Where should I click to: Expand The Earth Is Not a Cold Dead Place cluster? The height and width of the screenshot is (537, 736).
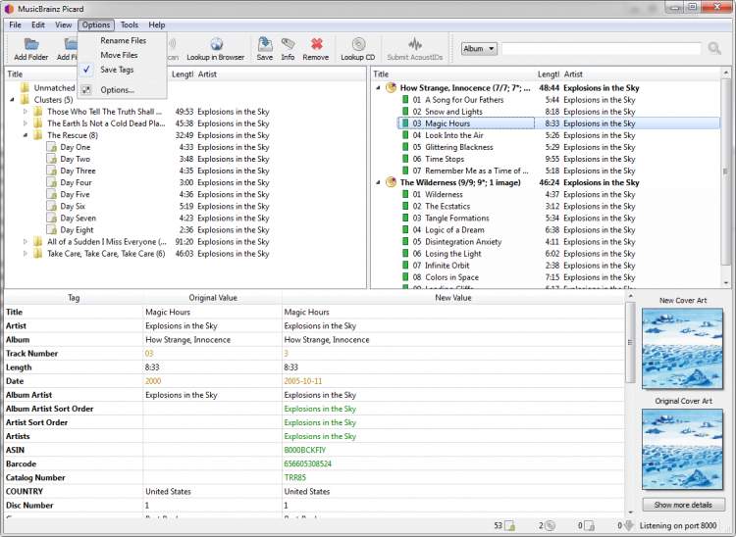coord(26,123)
